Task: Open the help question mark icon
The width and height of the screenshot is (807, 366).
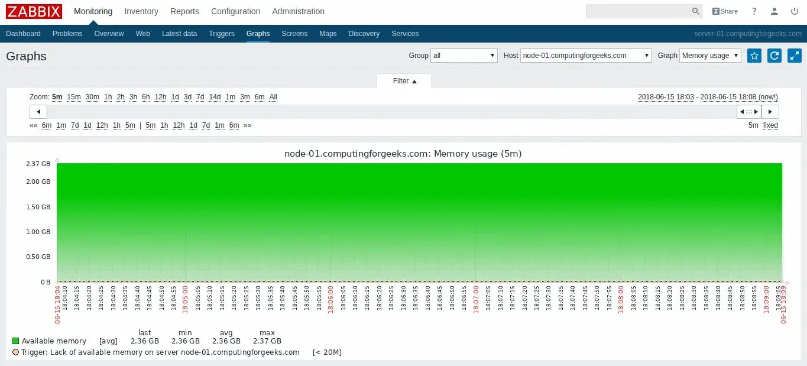Action: coord(754,11)
